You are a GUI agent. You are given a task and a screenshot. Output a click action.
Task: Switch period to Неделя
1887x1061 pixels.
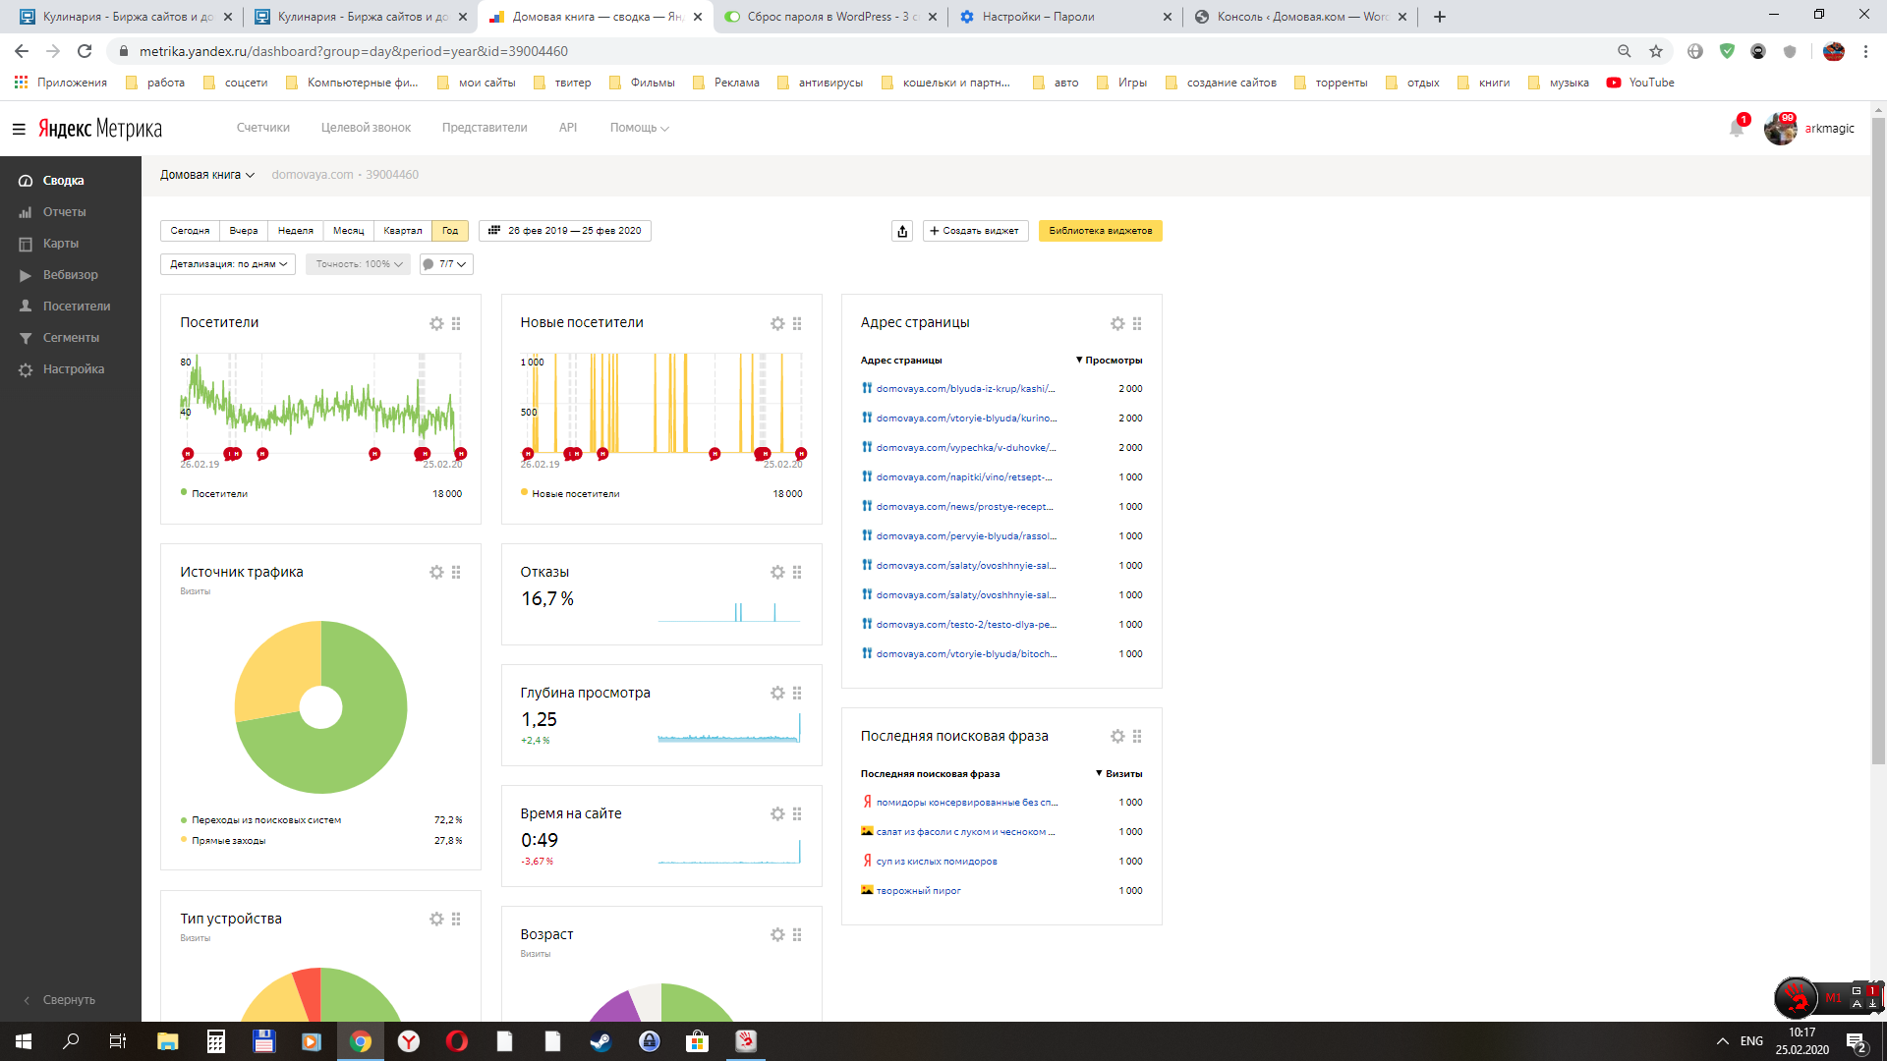click(x=295, y=231)
